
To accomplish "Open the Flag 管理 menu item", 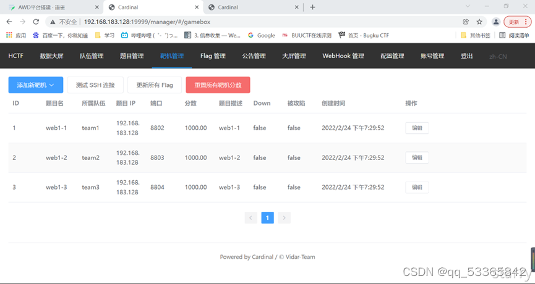I will pyautogui.click(x=213, y=56).
